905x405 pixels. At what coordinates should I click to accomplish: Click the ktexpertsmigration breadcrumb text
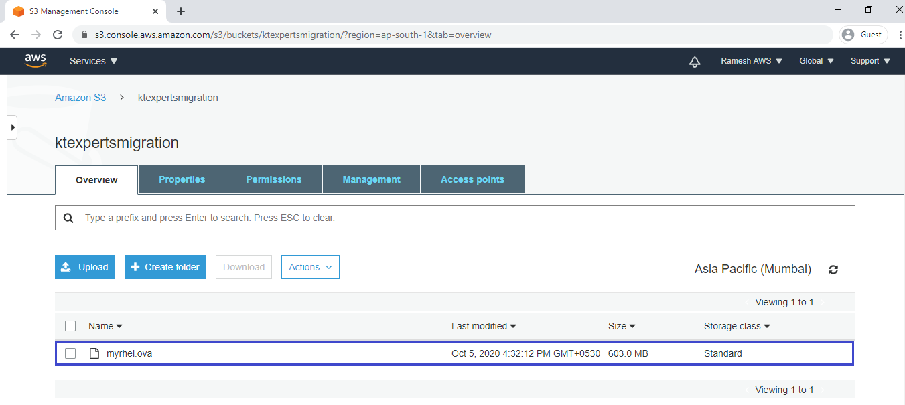pyautogui.click(x=178, y=98)
